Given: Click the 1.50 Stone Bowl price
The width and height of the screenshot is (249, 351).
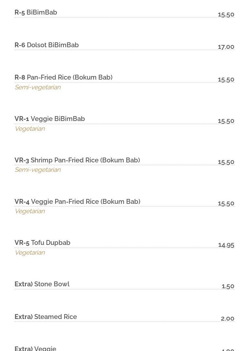Looking at the screenshot, I should coord(228,286).
